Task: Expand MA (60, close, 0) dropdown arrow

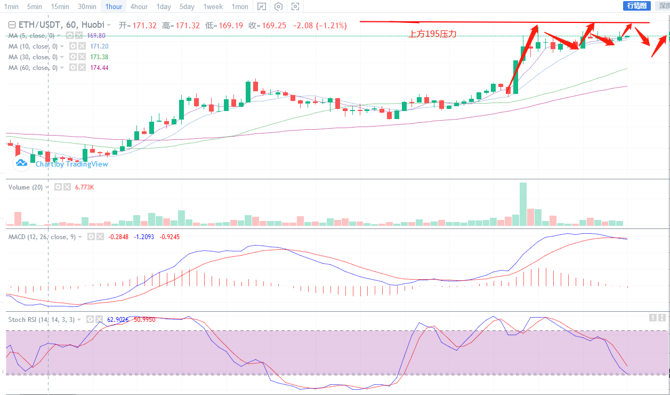Action: pyautogui.click(x=63, y=68)
